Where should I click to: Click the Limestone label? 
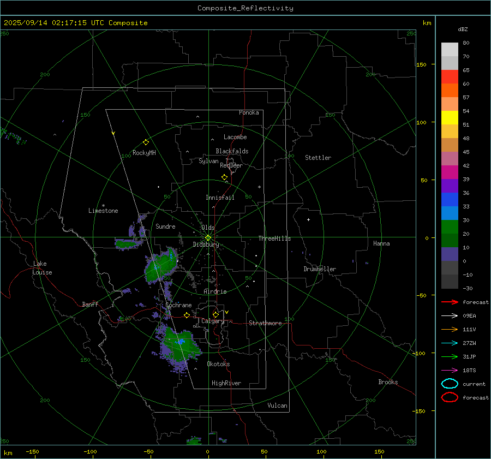(x=103, y=211)
